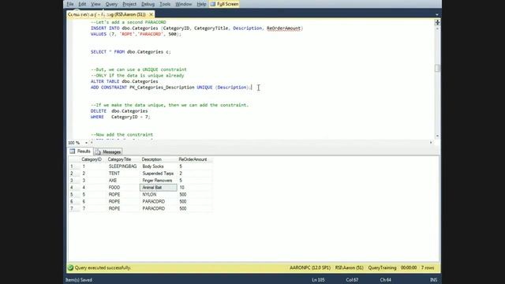
Task: Click the Animal Bait cell
Action: click(x=158, y=188)
